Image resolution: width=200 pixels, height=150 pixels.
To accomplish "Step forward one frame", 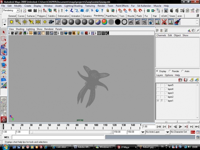I will pos(191,127).
